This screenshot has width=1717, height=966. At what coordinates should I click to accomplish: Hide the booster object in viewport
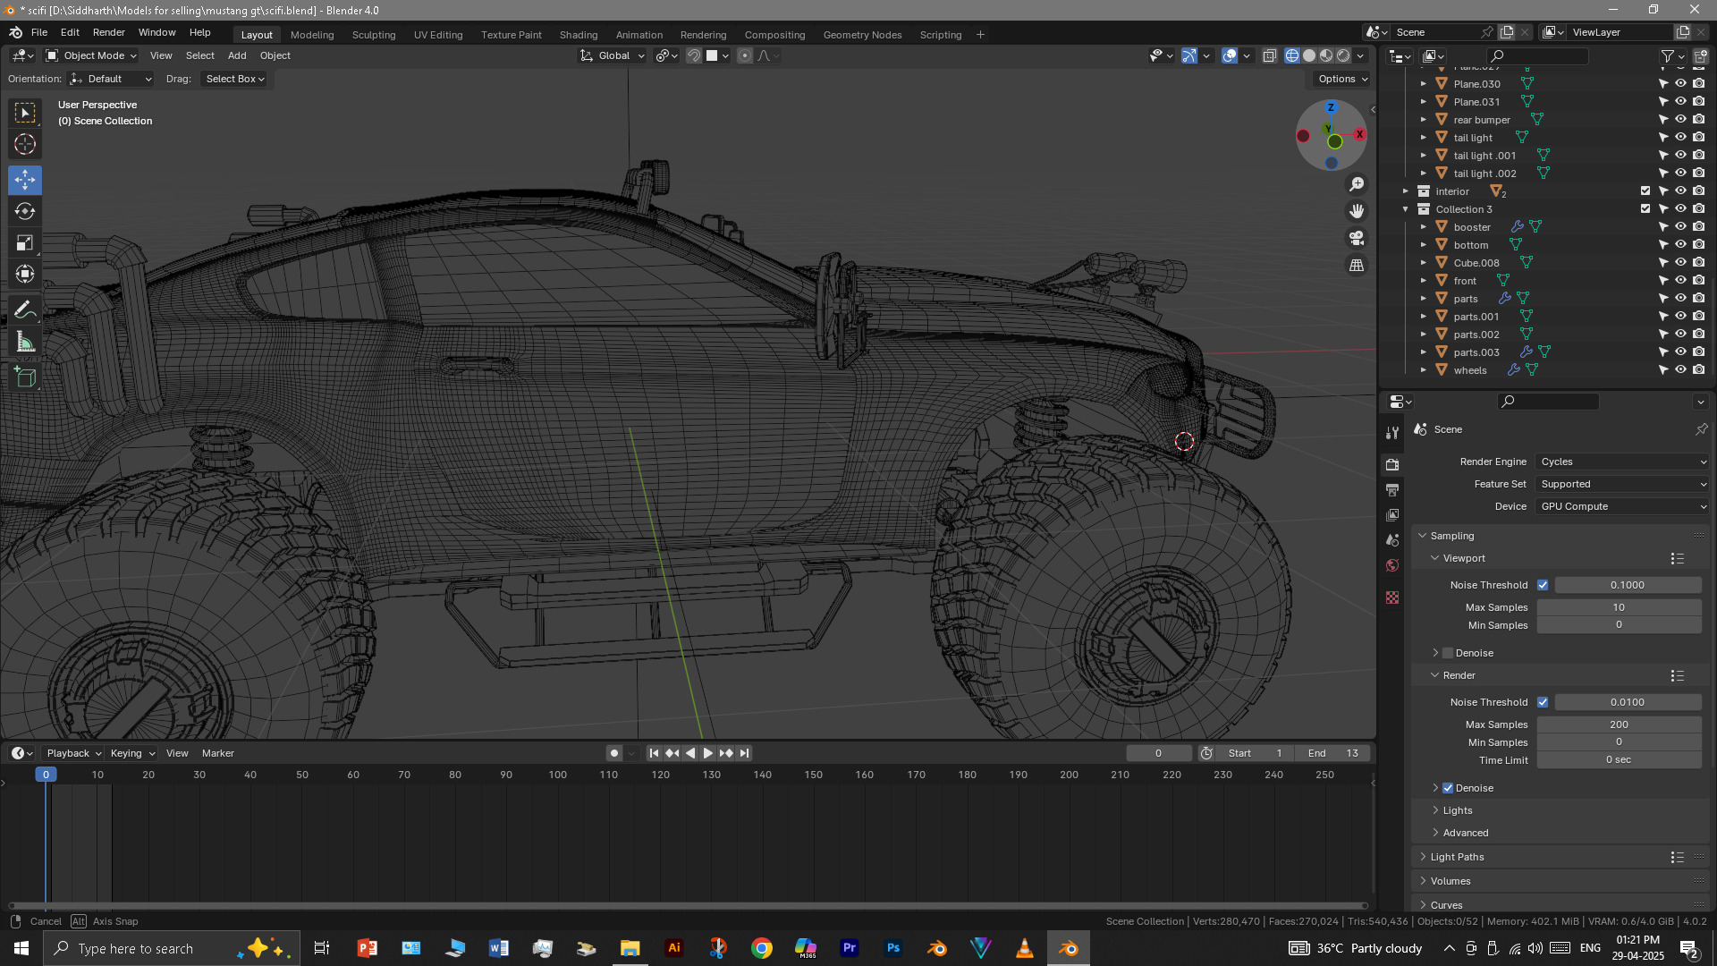(x=1681, y=226)
